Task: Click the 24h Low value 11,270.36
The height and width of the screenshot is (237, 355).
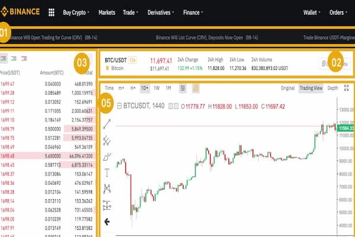Action: pyautogui.click(x=238, y=68)
